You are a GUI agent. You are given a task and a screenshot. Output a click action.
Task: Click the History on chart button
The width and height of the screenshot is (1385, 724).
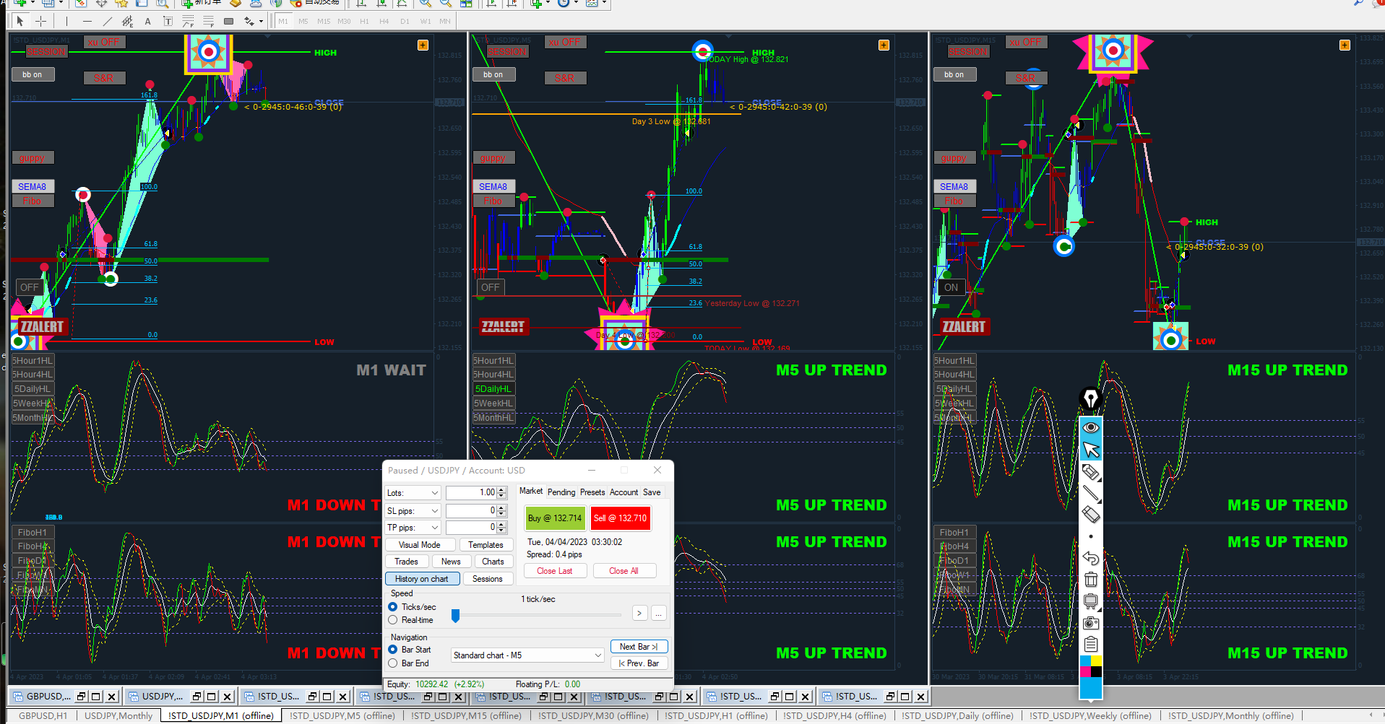[x=422, y=579]
